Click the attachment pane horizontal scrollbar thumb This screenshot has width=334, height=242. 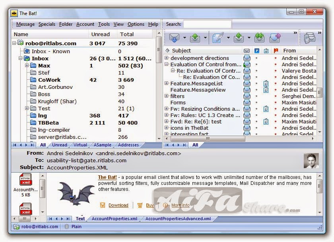click(25, 219)
